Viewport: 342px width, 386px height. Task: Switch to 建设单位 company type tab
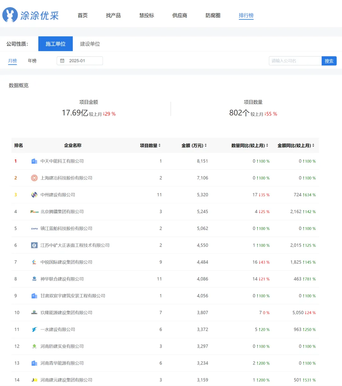click(90, 44)
